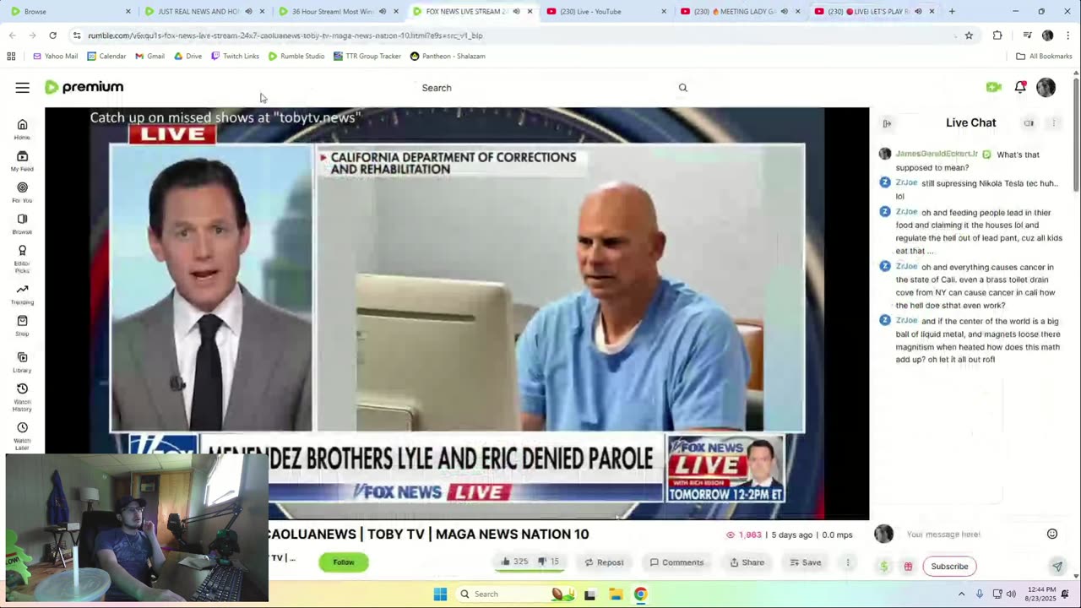Open the Windows Start menu
1081x608 pixels.
click(x=440, y=594)
